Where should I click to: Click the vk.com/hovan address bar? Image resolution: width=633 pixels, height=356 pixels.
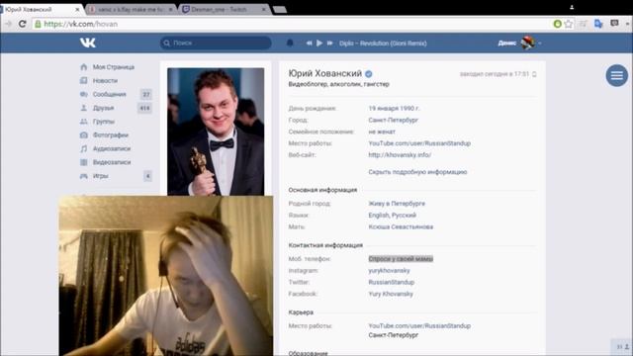(291, 24)
